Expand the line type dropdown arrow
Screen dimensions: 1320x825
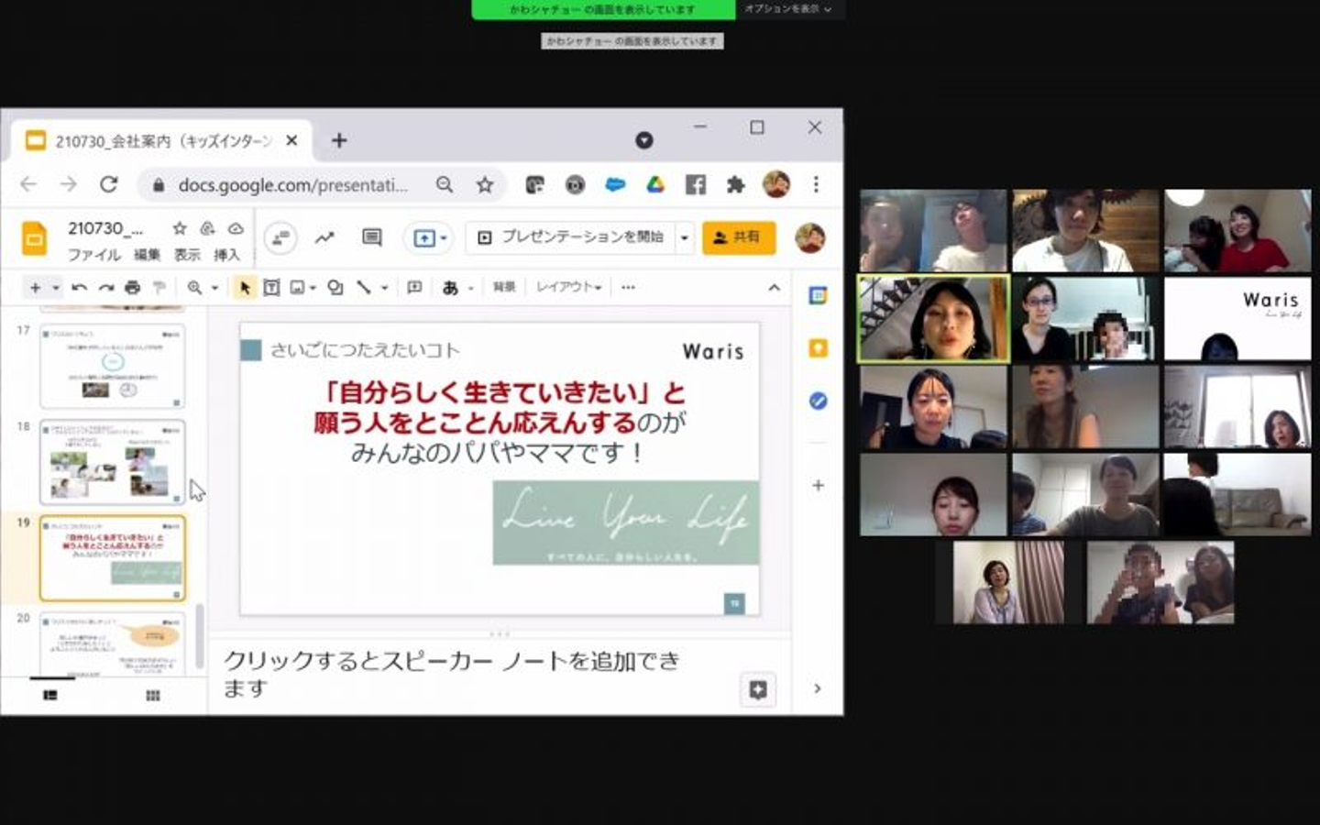pyautogui.click(x=385, y=288)
